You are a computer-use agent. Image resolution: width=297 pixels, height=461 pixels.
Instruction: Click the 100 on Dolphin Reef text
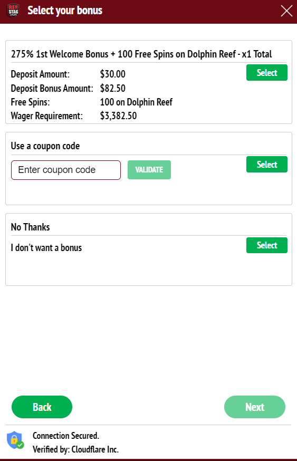tap(136, 102)
